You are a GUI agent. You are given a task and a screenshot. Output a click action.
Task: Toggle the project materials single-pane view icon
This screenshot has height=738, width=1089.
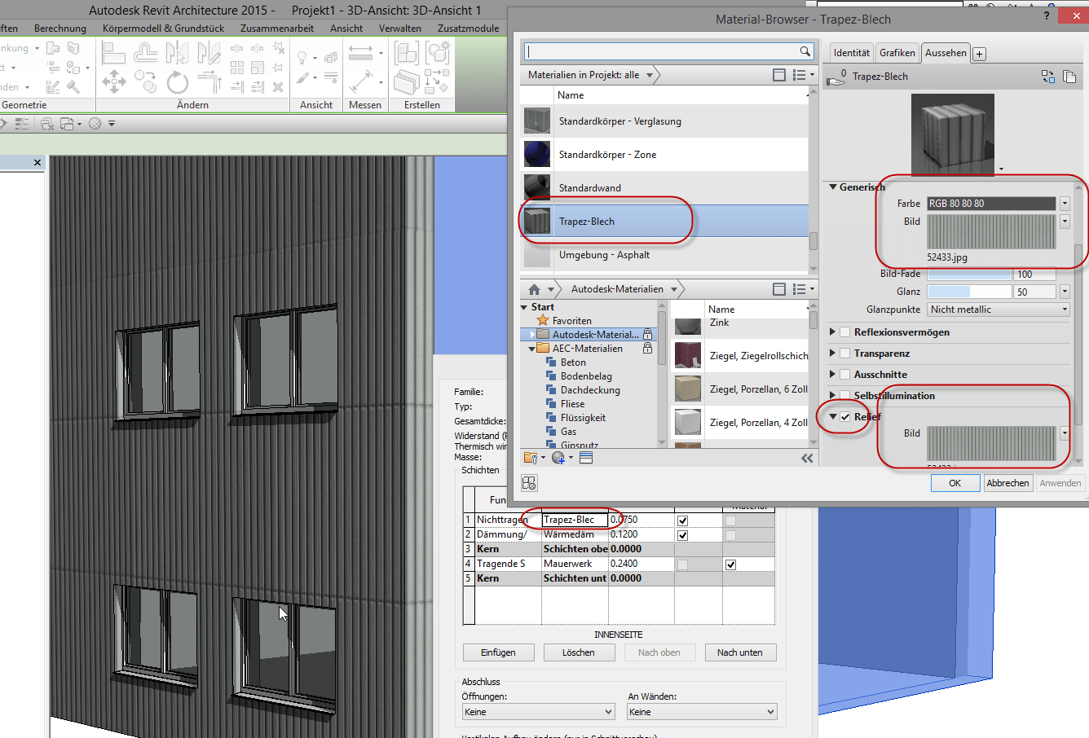(x=779, y=75)
